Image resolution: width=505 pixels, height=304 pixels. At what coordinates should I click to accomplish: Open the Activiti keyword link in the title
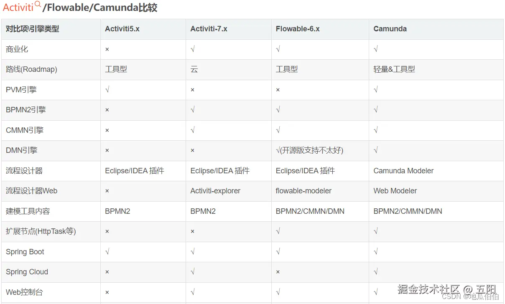click(x=18, y=8)
